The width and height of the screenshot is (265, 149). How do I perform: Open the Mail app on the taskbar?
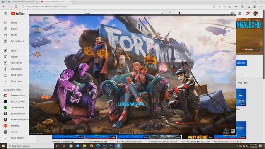point(78,146)
